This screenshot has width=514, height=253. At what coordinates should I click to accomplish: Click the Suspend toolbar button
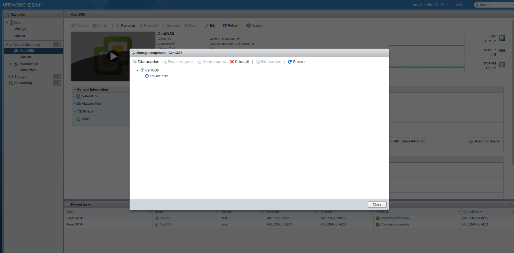[171, 26]
